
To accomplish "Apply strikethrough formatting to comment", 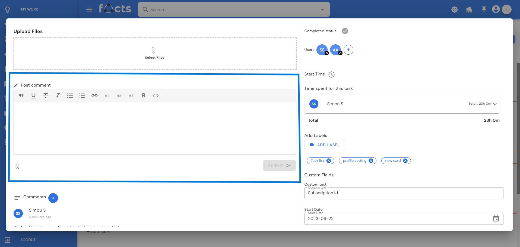I will [46, 95].
